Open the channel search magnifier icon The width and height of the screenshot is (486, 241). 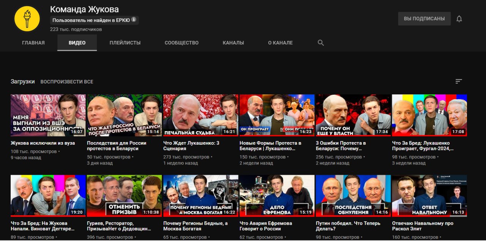321,43
